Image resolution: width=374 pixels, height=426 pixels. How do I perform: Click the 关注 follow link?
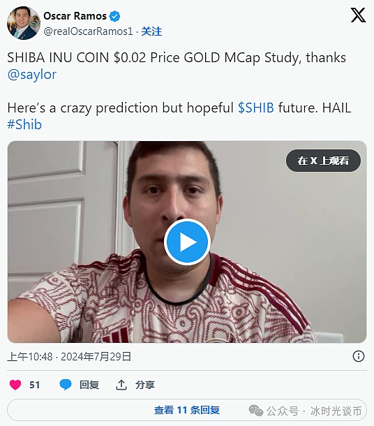[151, 31]
